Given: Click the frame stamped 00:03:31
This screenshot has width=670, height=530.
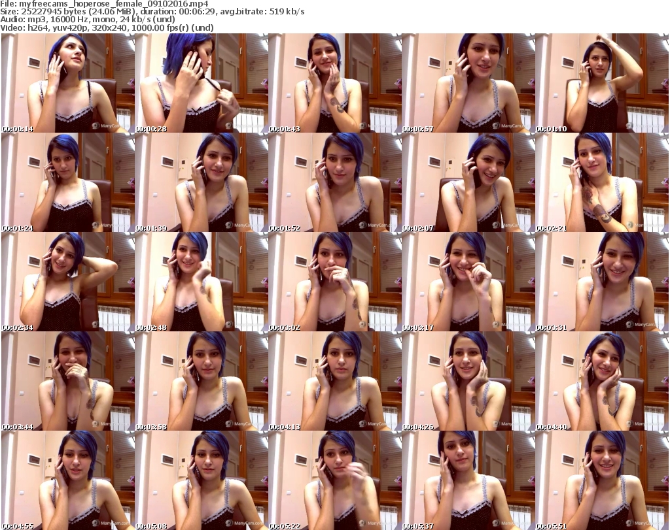Looking at the screenshot, I should point(601,282).
